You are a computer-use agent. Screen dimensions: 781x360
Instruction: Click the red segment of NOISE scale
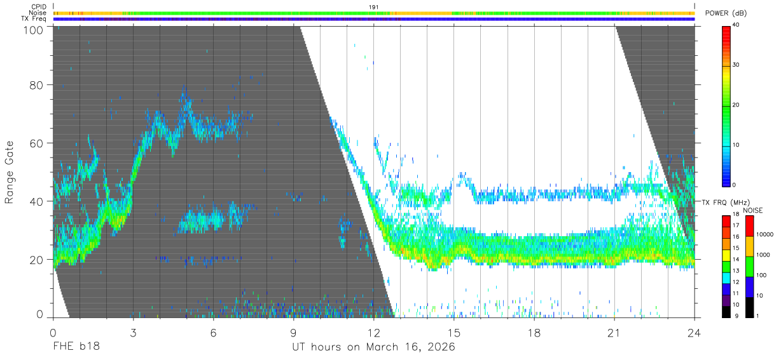pos(749,225)
